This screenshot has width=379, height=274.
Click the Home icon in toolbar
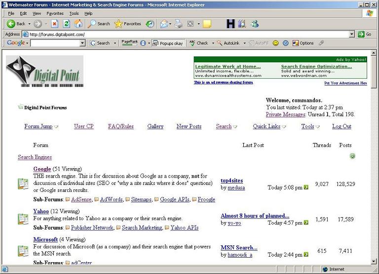(x=78, y=24)
